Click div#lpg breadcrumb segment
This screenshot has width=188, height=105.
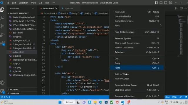click(x=86, y=13)
